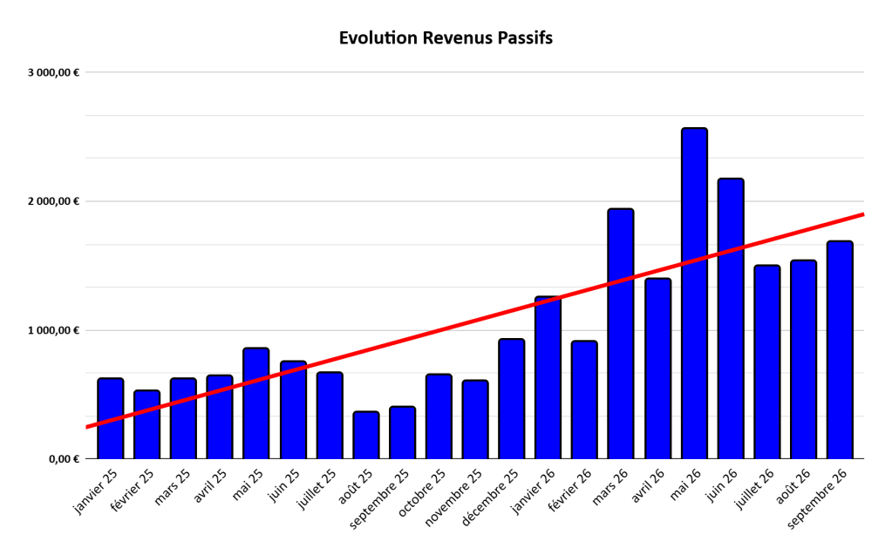This screenshot has height=555, width=892.
Task: Click the septembre 26 axis label
Action: [817, 500]
